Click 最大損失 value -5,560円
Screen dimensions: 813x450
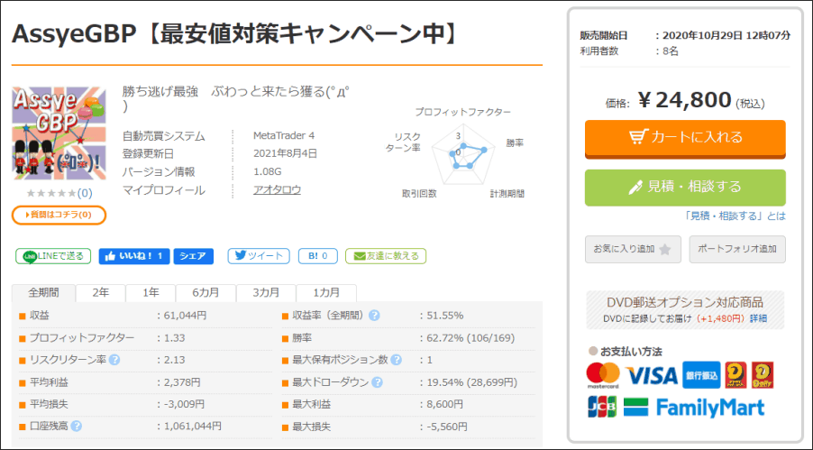(x=447, y=427)
